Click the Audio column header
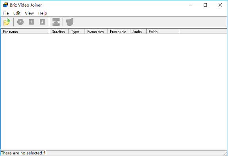Viewport: 228px width, 156px height. tap(138, 32)
